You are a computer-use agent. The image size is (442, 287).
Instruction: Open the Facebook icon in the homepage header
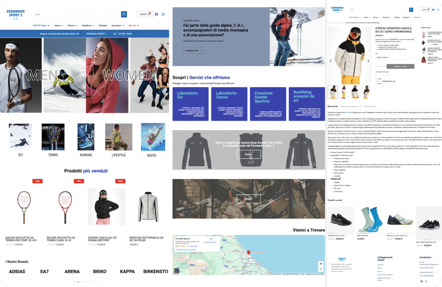(x=156, y=14)
